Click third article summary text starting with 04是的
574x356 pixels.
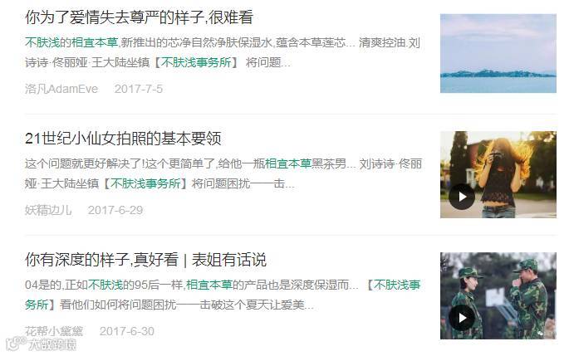point(223,295)
